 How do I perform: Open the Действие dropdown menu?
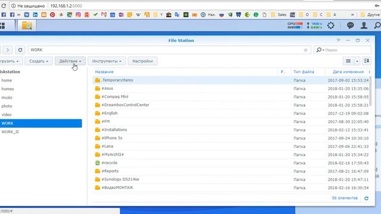click(x=70, y=61)
